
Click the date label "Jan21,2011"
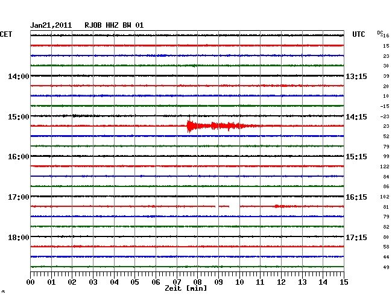51,25
